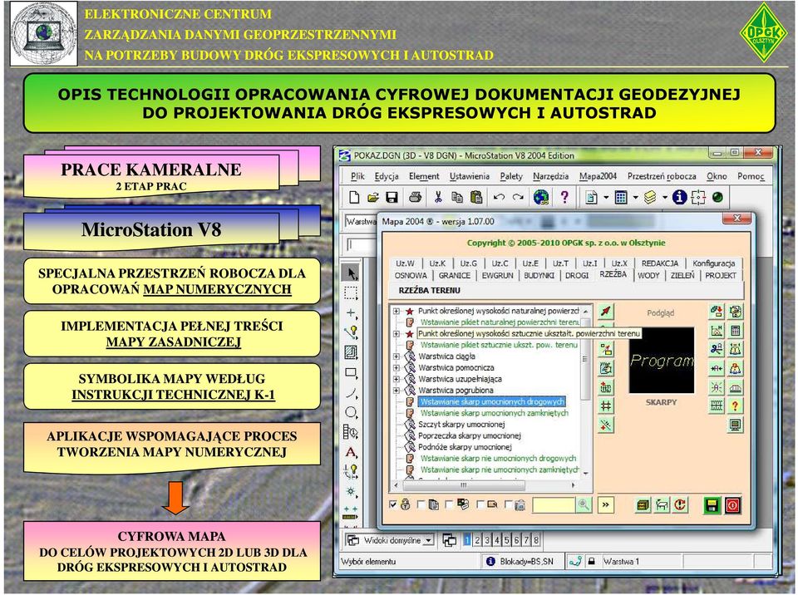
Task: Click the Print icon
Action: [416, 198]
